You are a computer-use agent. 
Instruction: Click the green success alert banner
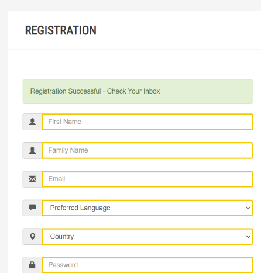(138, 91)
